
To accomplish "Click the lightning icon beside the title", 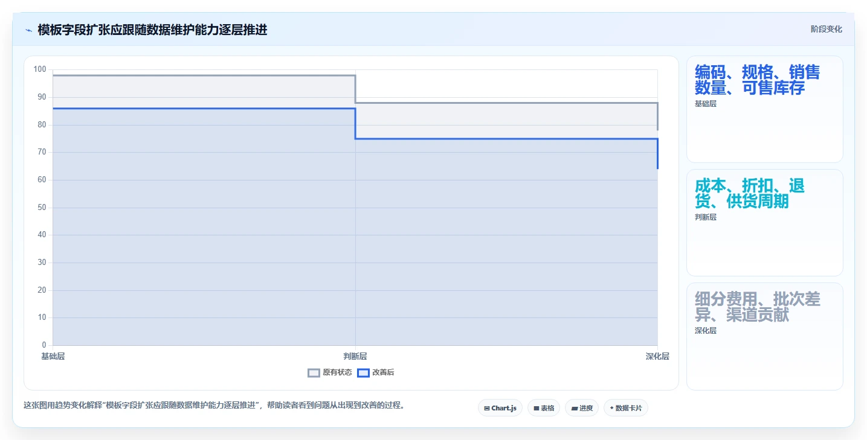I will 29,30.
